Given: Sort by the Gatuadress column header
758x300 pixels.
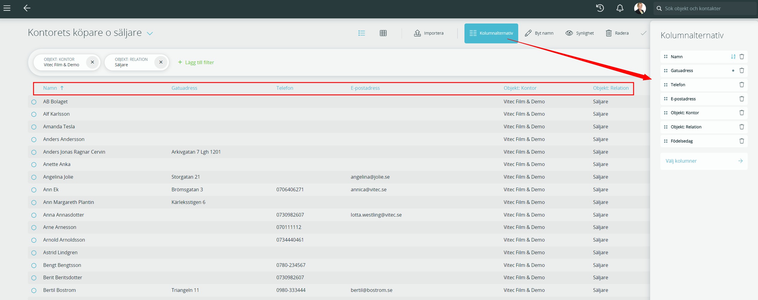Looking at the screenshot, I should tap(184, 88).
